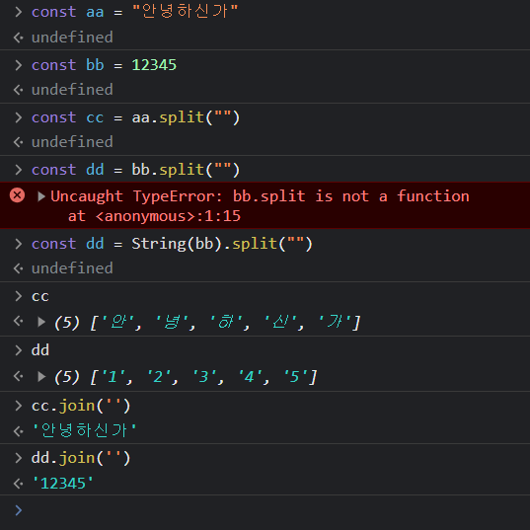
Task: Click the '안녕하신가' string output
Action: (x=84, y=430)
